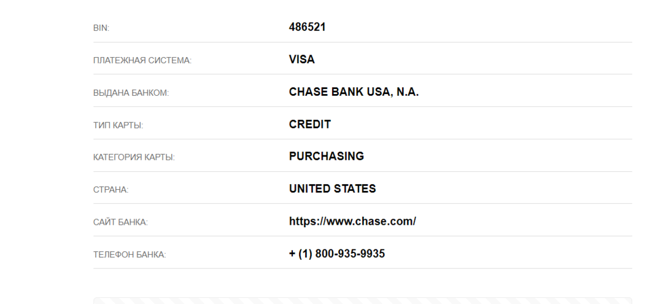Click the BIN value 486521

307,27
